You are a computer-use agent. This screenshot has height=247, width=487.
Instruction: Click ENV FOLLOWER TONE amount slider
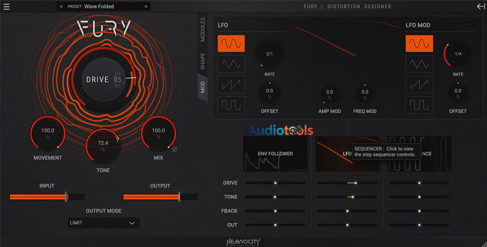coord(275,197)
